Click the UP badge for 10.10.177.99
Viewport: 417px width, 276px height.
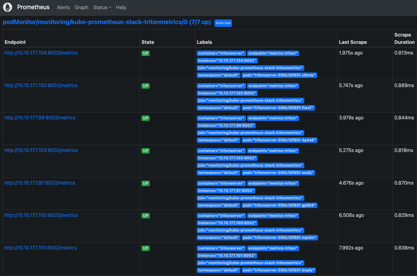click(x=145, y=118)
